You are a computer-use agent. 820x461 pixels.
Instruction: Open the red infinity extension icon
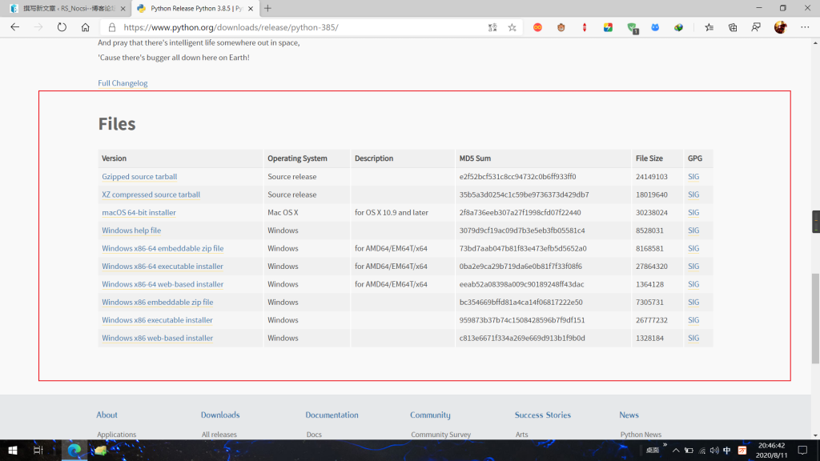(537, 27)
